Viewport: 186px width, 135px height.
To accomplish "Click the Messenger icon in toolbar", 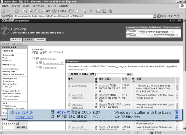I will [110, 11].
